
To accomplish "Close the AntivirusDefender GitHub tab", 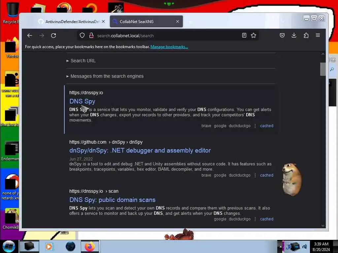I will pyautogui.click(x=103, y=21).
